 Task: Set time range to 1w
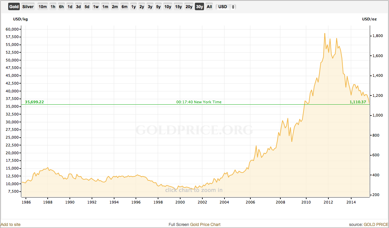(x=96, y=7)
